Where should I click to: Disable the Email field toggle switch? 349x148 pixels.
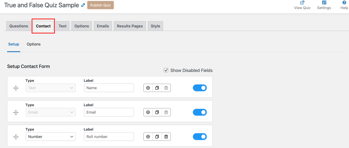(x=200, y=112)
